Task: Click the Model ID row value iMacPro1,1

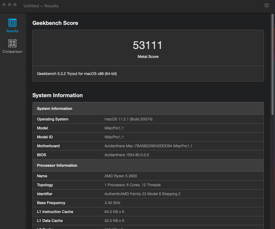Action: (x=114, y=137)
